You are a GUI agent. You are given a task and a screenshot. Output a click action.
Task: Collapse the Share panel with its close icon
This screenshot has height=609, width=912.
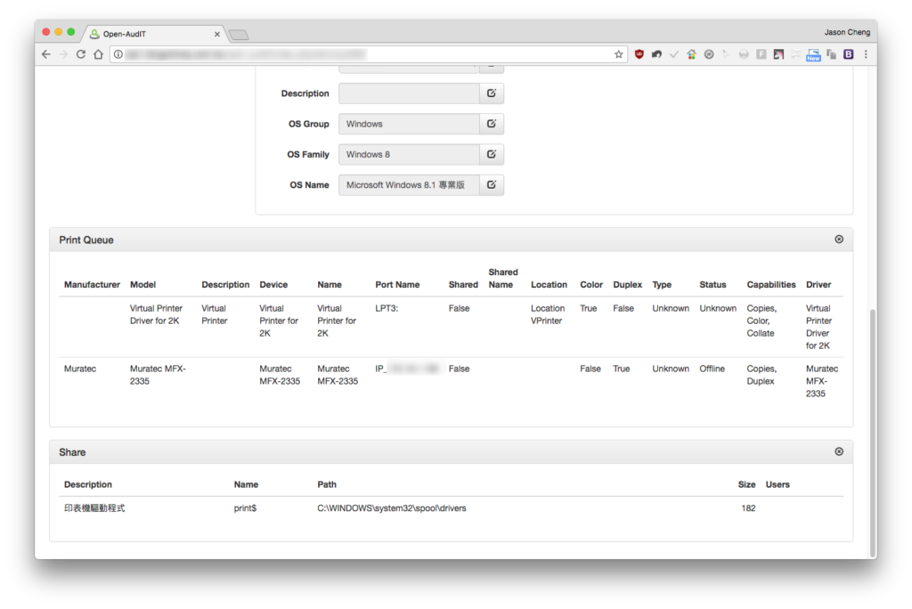(x=839, y=451)
